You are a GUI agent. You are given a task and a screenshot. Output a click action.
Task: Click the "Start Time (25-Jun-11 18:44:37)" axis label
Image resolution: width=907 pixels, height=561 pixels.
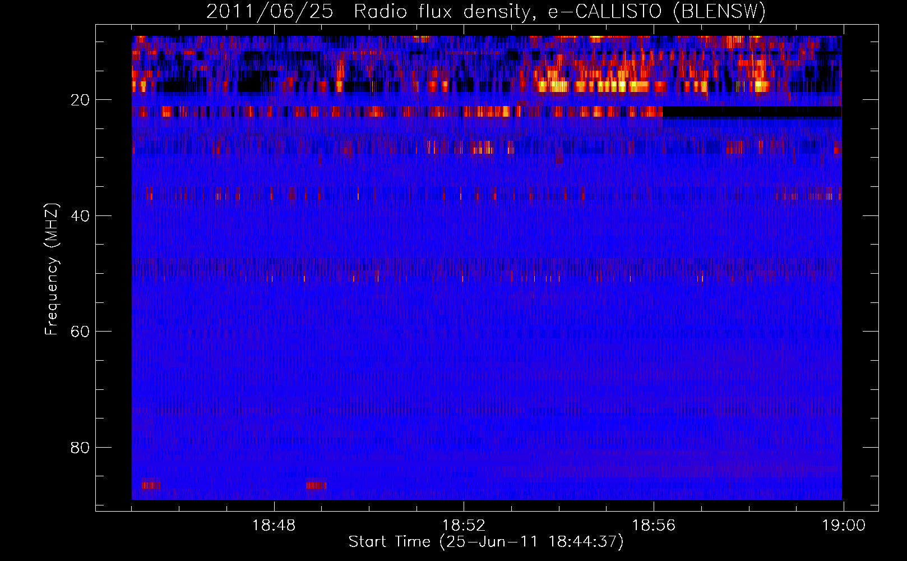click(486, 542)
